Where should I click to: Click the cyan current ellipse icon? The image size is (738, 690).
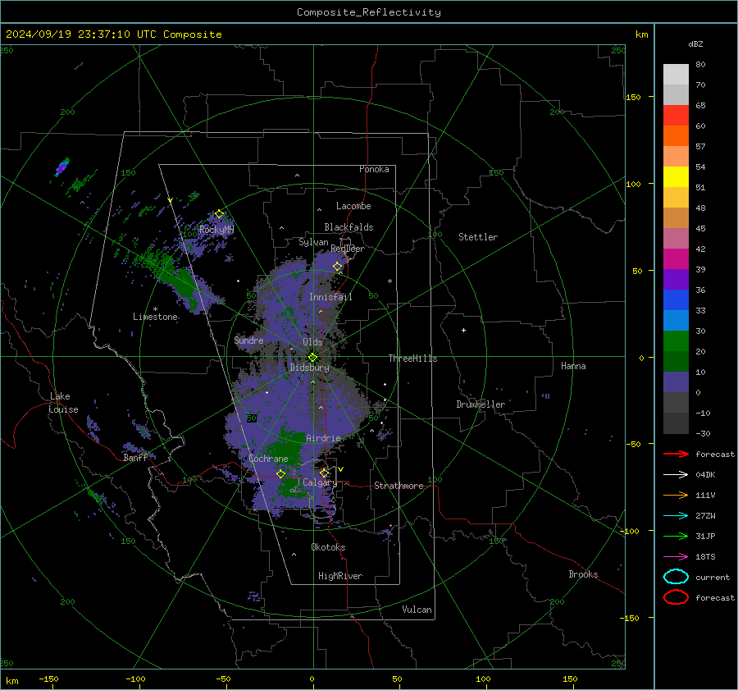(676, 577)
